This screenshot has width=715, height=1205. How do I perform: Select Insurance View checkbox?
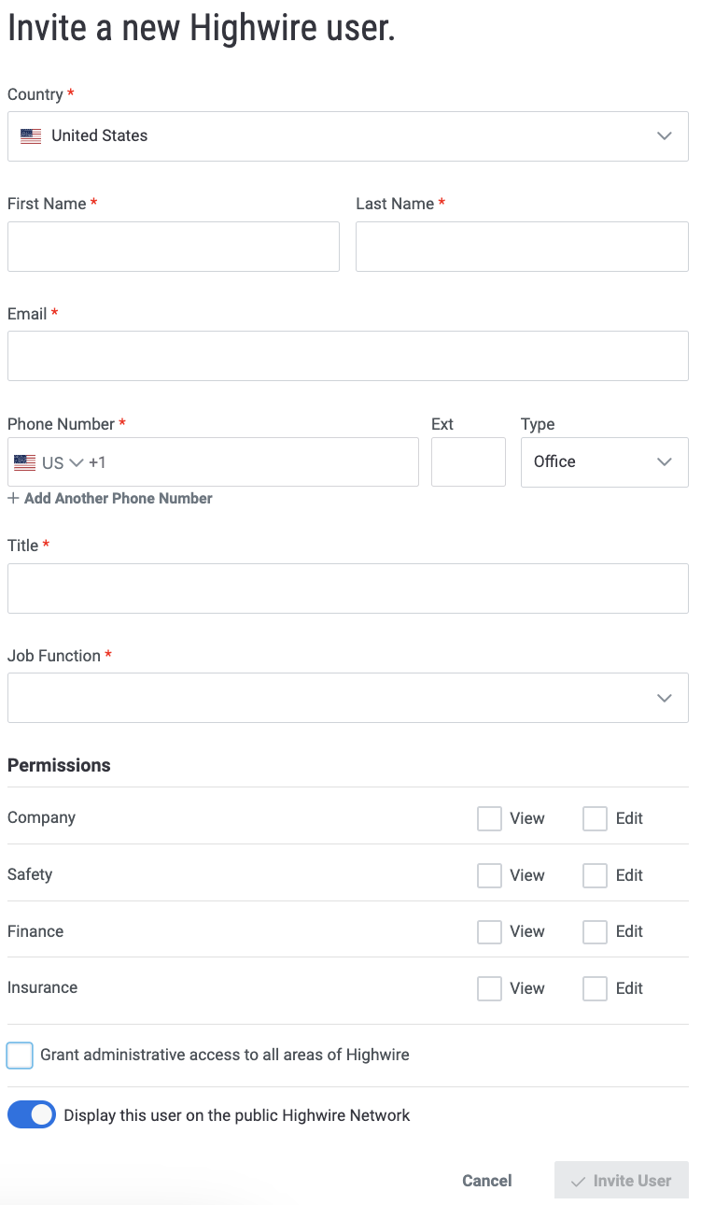[489, 988]
